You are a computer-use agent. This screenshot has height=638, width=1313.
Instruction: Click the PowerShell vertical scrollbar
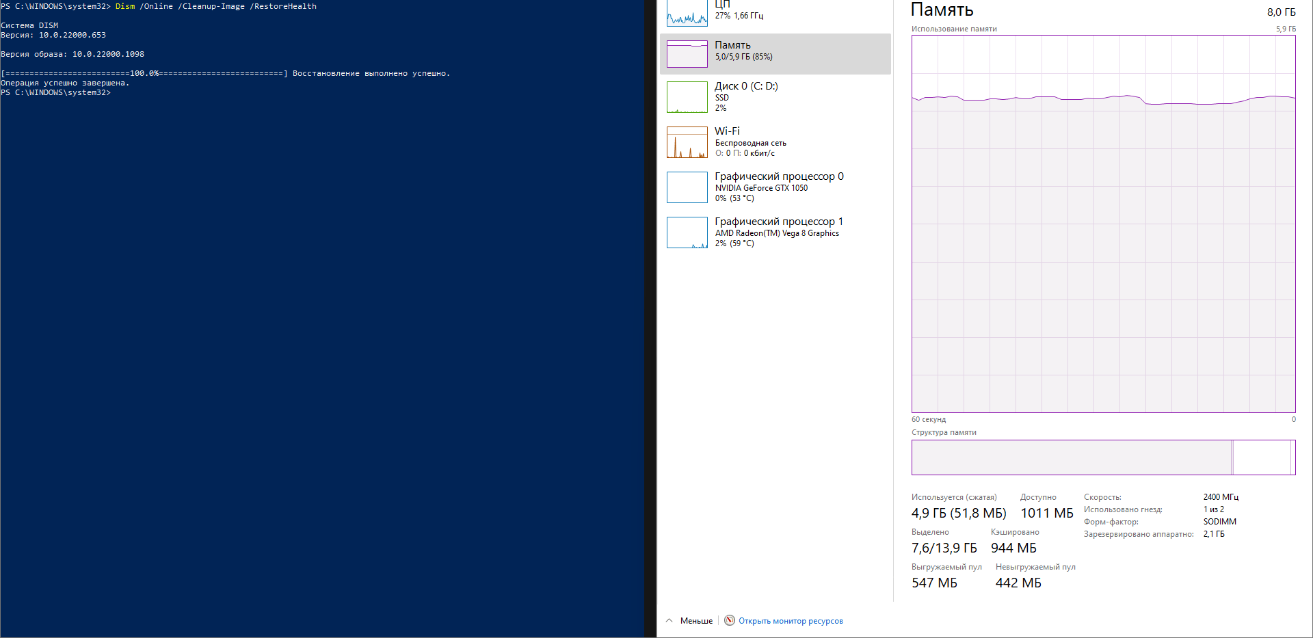(650, 319)
